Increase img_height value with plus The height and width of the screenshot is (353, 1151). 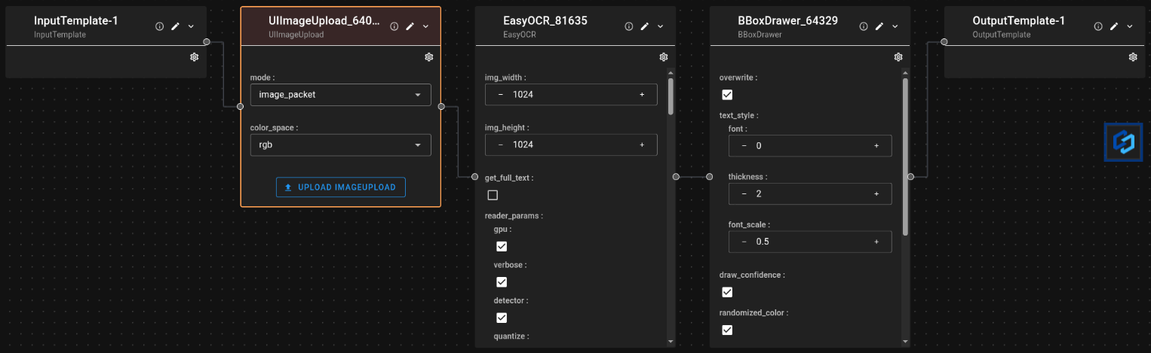pyautogui.click(x=642, y=145)
